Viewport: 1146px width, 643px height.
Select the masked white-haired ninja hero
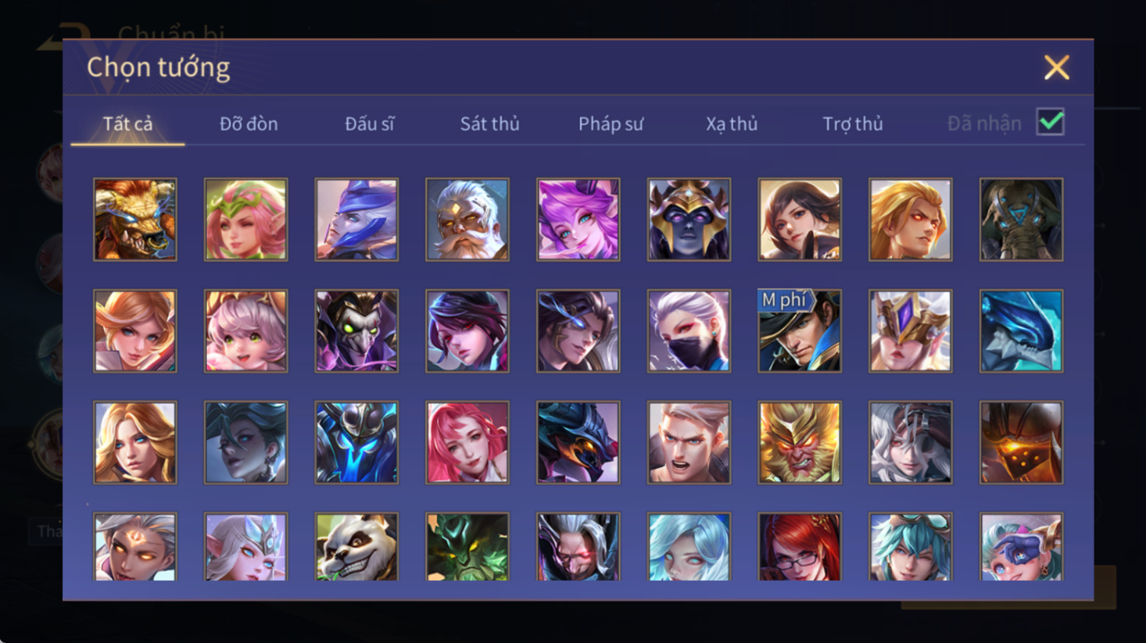[x=689, y=331]
